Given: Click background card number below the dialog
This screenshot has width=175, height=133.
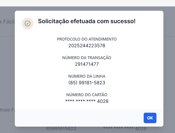Looking at the screenshot, I should 125,129.
